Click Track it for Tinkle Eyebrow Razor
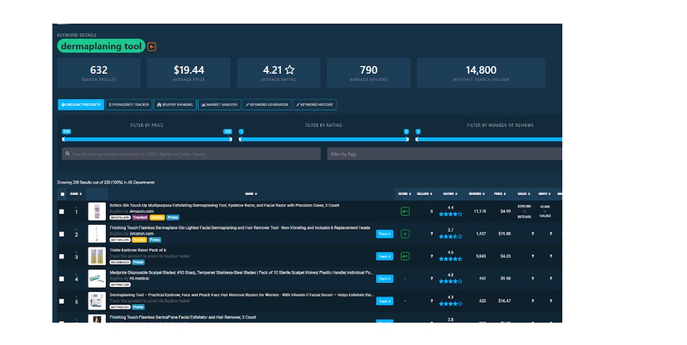 pos(385,256)
